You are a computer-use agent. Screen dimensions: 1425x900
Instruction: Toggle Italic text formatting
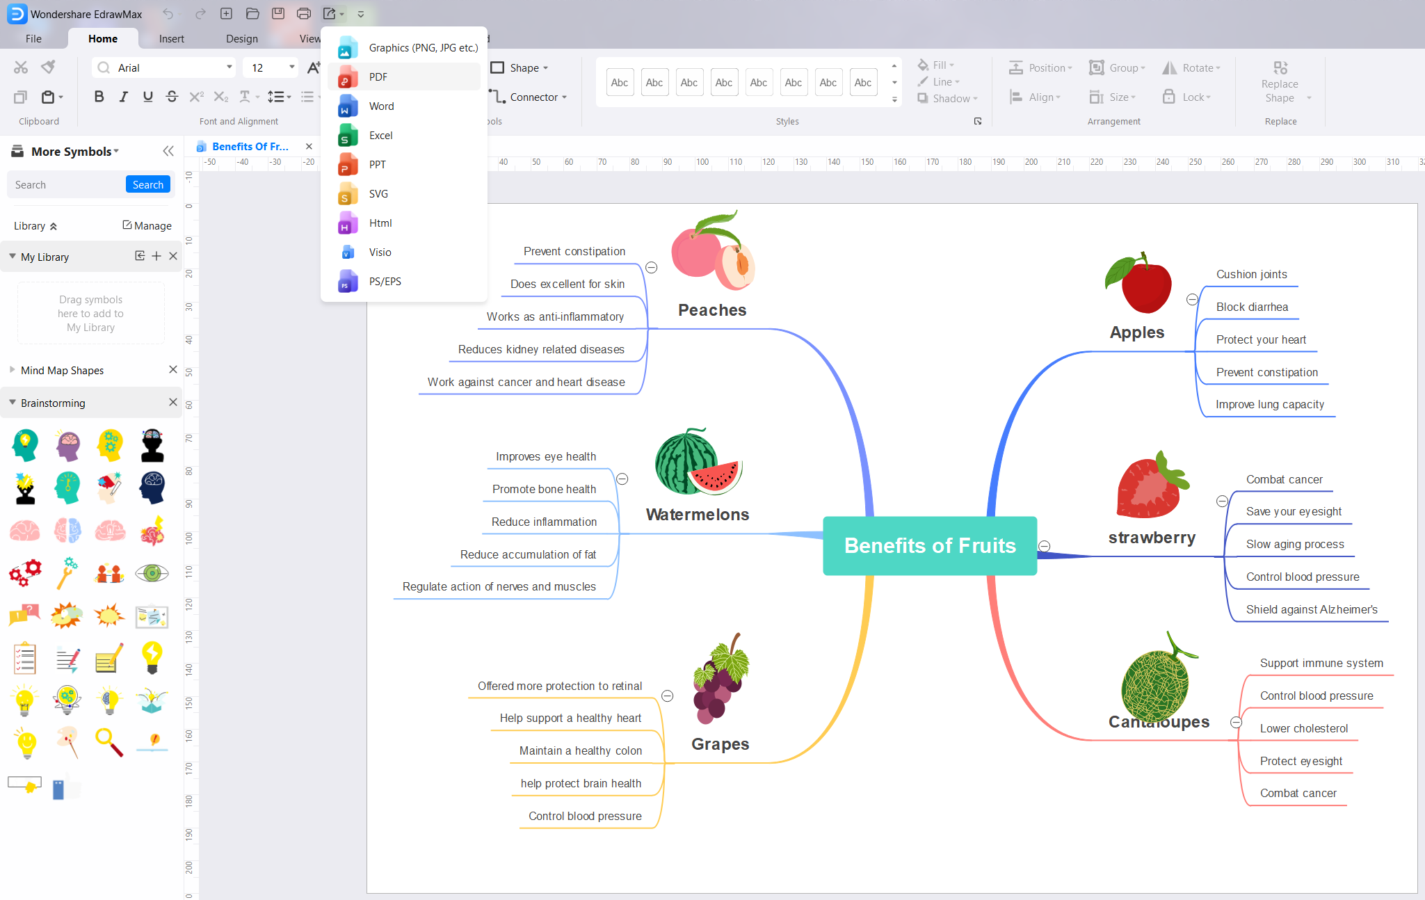(x=123, y=97)
